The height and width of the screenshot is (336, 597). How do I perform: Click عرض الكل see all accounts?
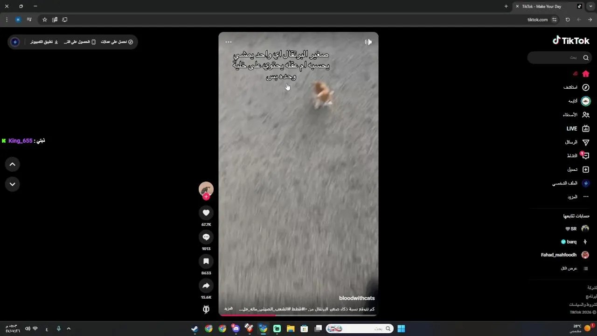[x=574, y=268]
